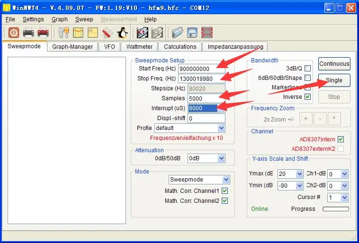Click the Stop Freq. (Hz) input field

[202, 78]
